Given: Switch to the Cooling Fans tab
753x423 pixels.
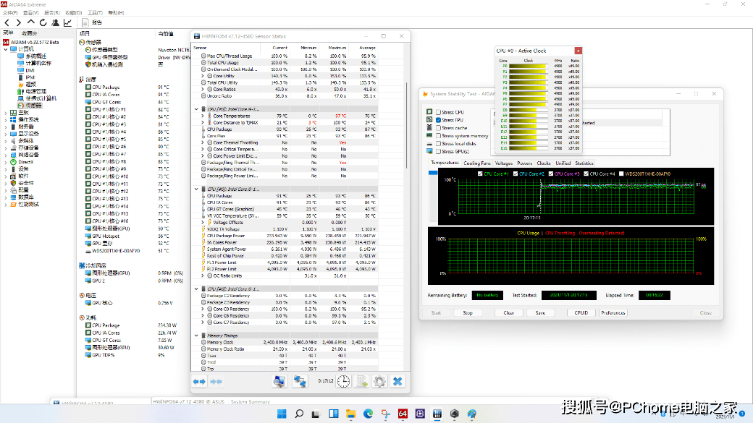Looking at the screenshot, I should [477, 163].
